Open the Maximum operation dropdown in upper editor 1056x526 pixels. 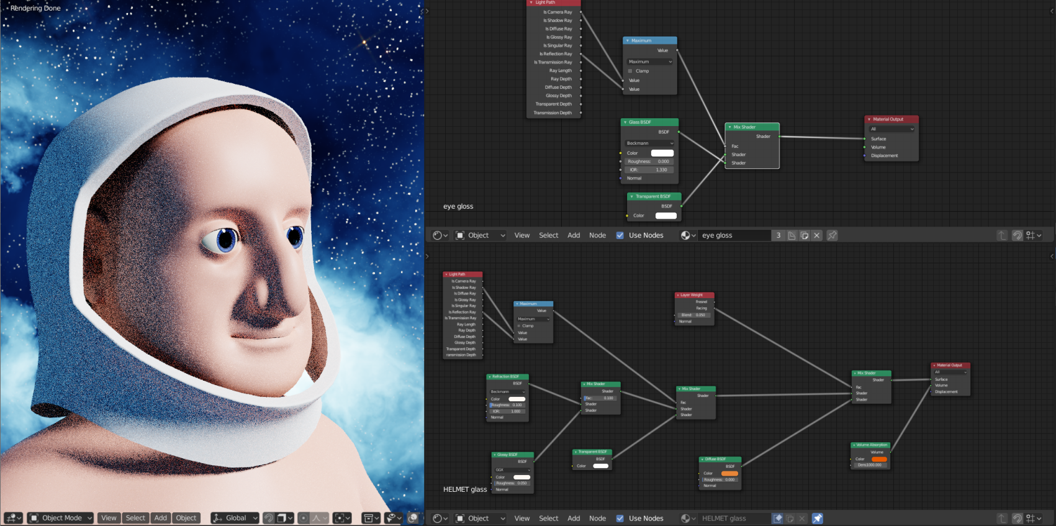tap(650, 61)
